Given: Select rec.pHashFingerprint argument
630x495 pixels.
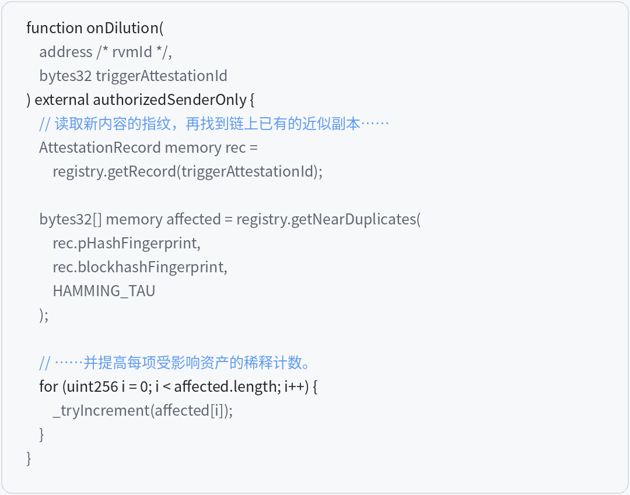Looking at the screenshot, I should [x=127, y=243].
